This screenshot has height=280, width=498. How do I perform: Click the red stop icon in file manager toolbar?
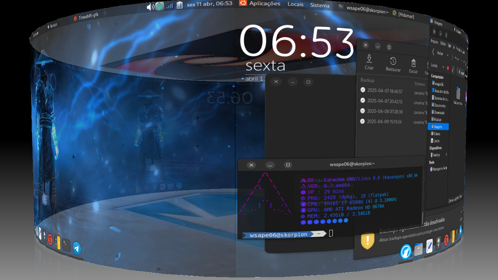pyautogui.click(x=448, y=68)
